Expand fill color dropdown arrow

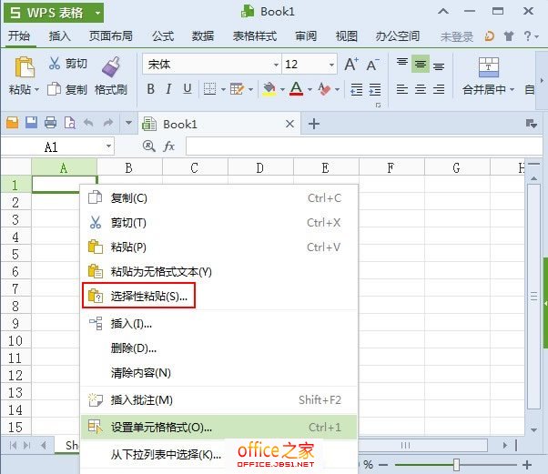(282, 90)
